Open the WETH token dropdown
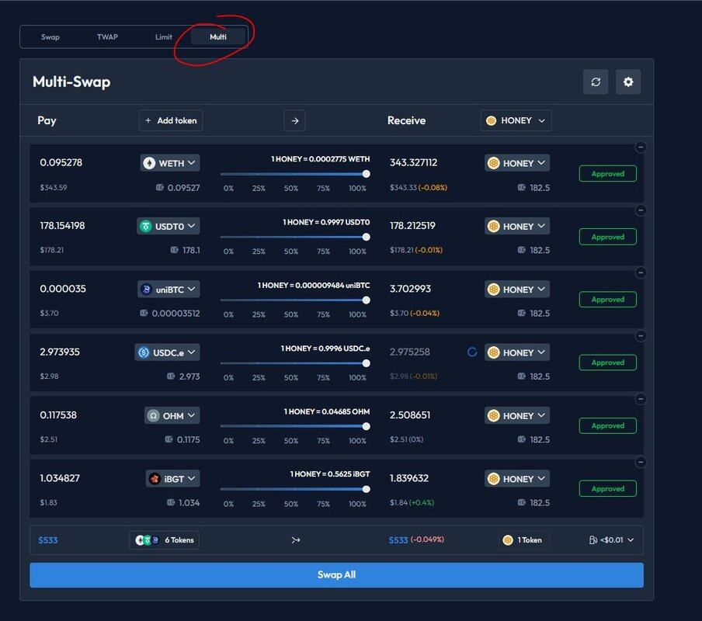This screenshot has width=702, height=621. coord(170,163)
